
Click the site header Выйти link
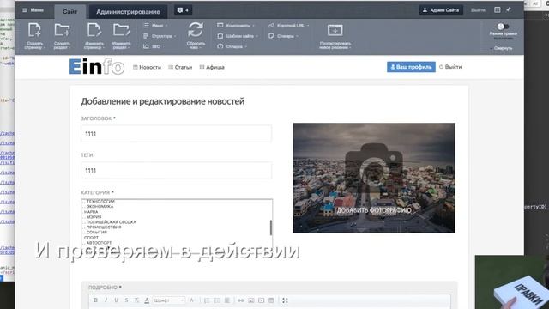(450, 67)
